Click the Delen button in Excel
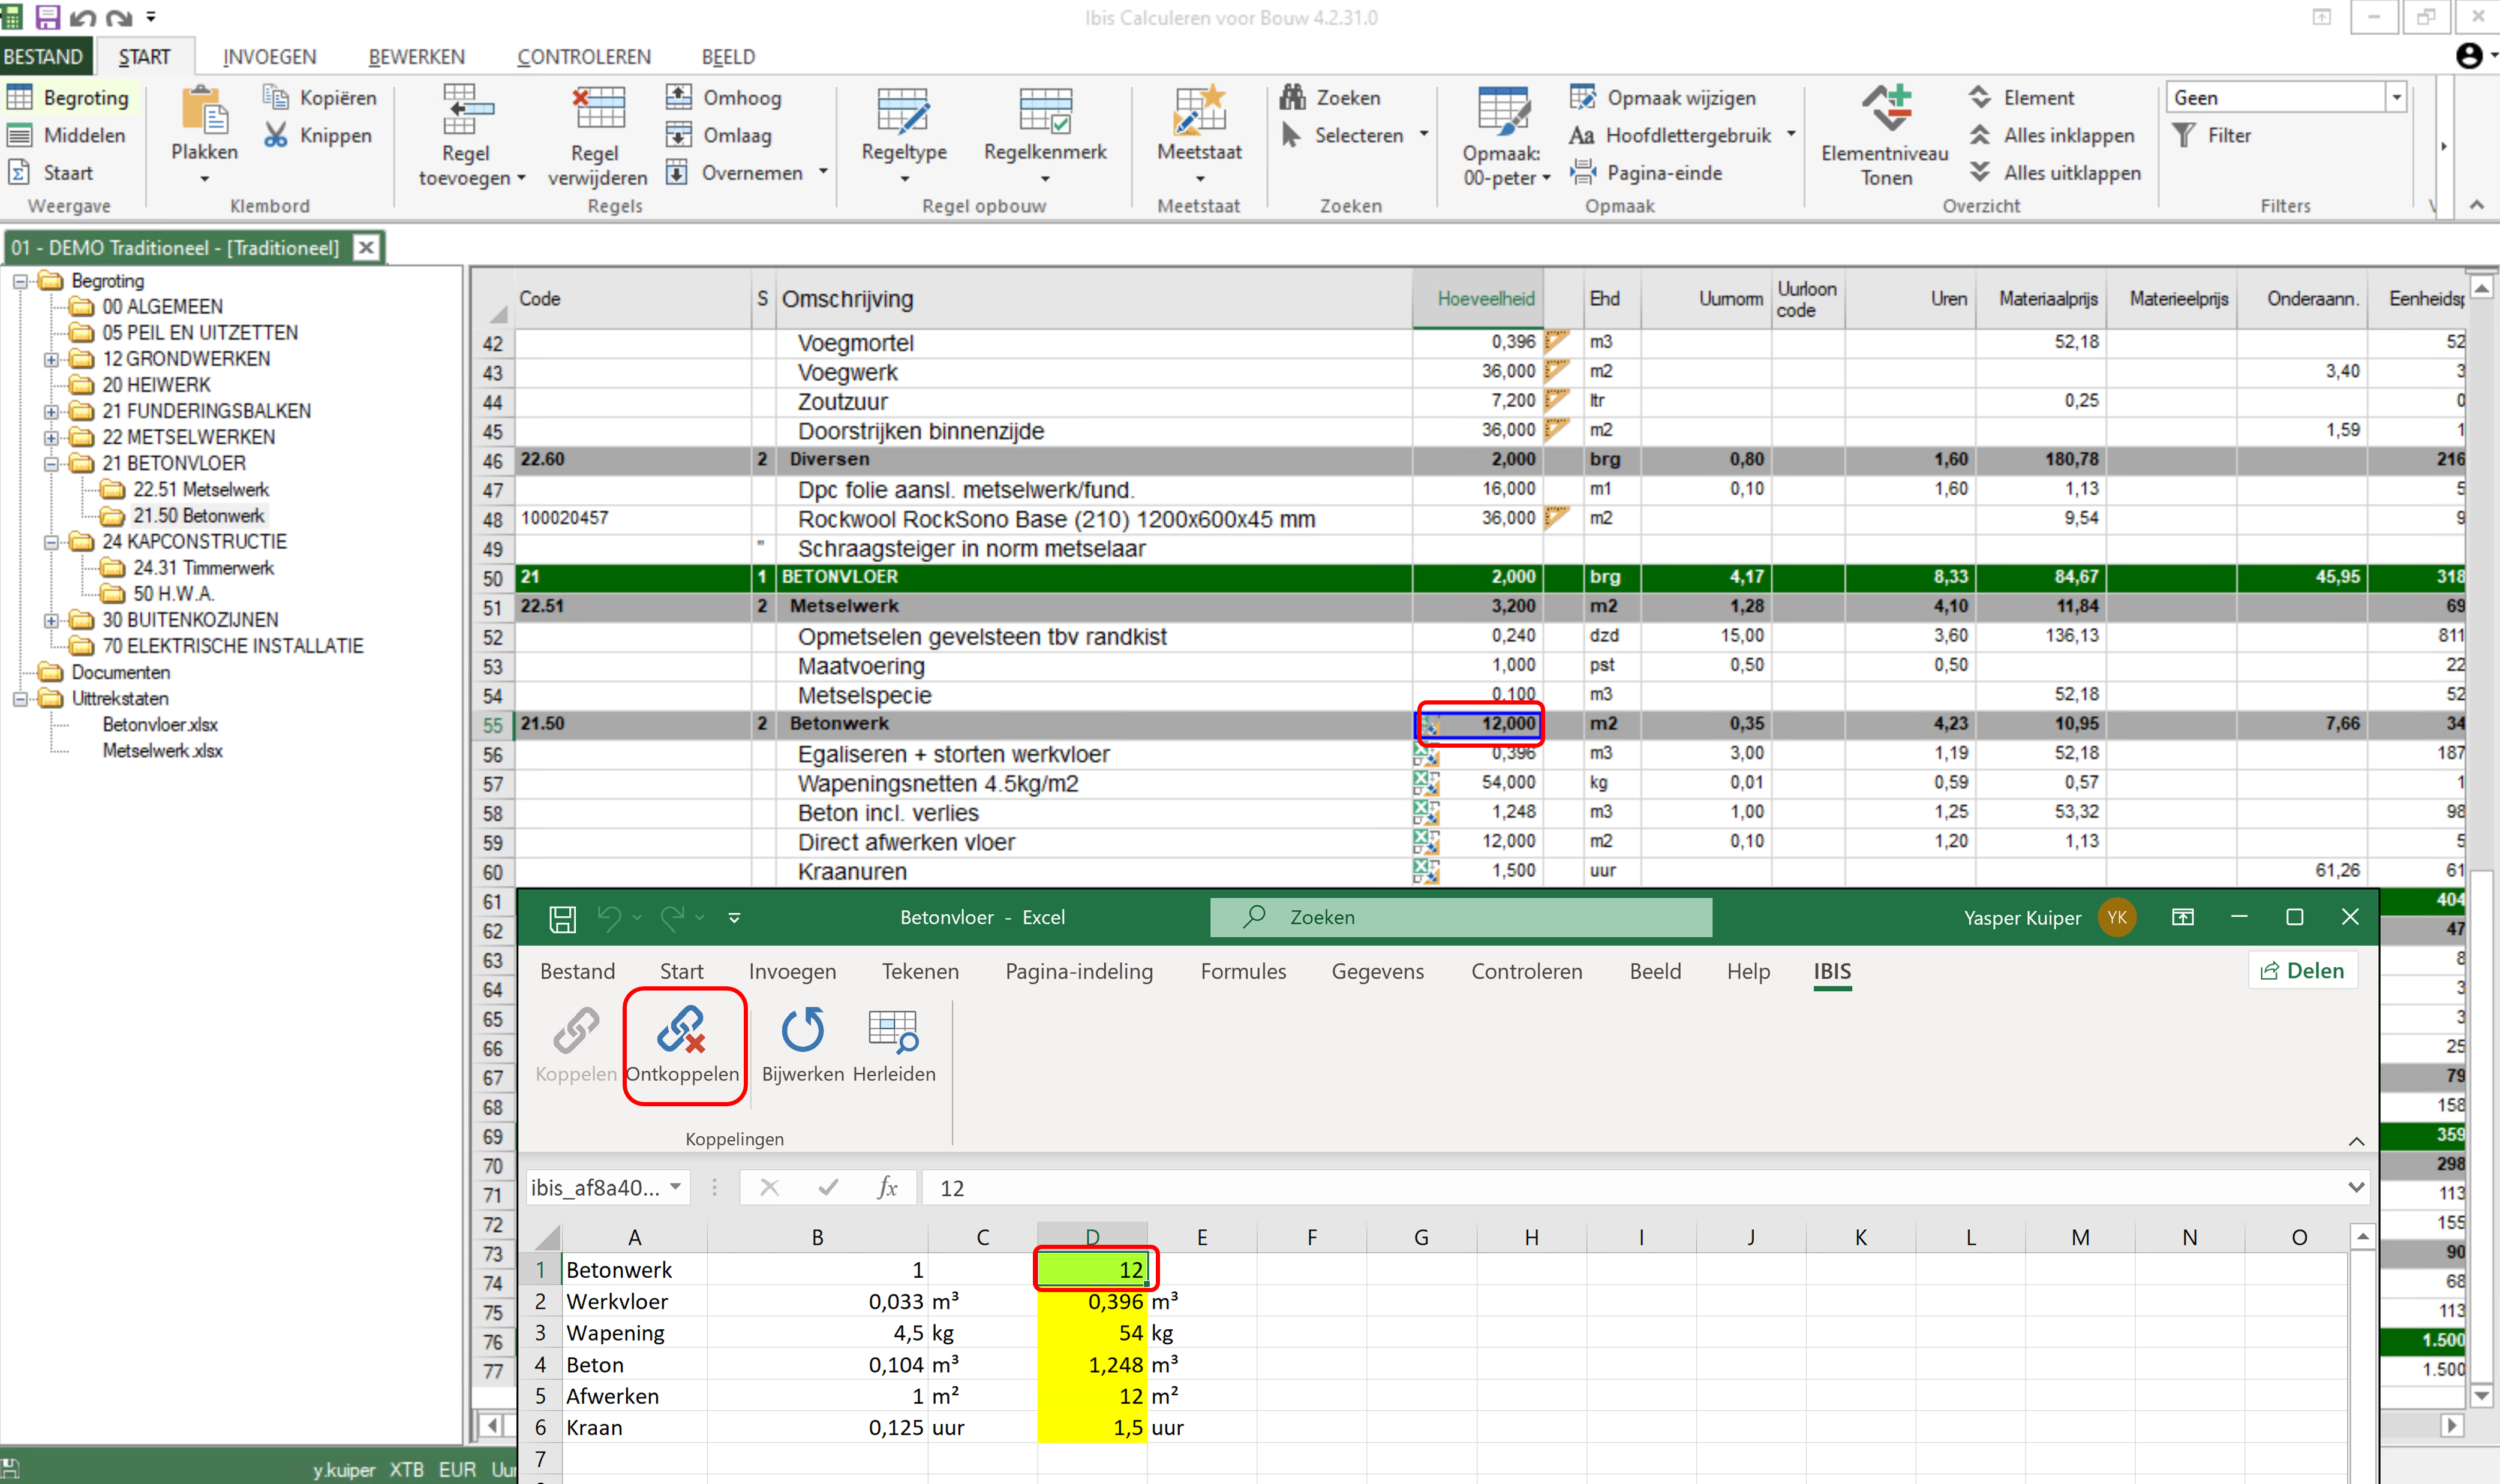 coord(2303,969)
